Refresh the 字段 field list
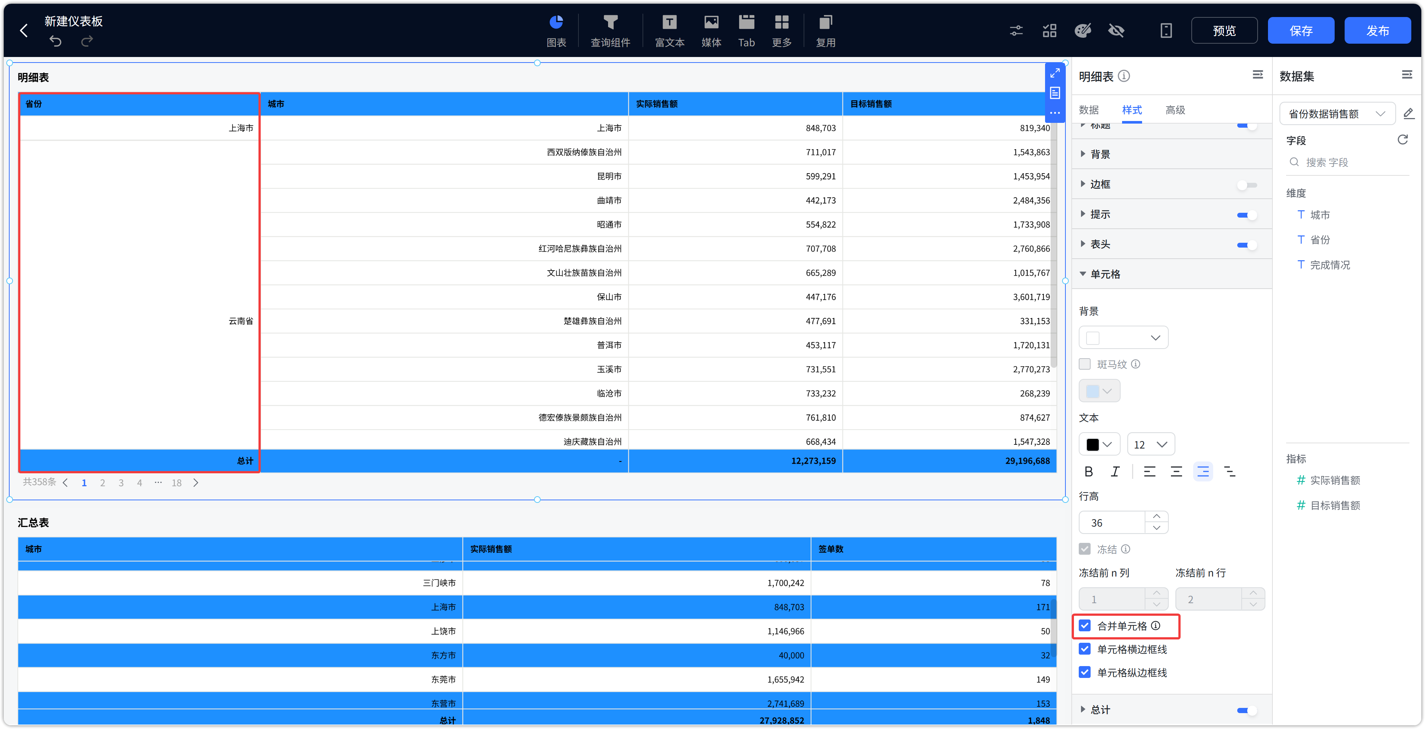The width and height of the screenshot is (1425, 729). 1402,140
